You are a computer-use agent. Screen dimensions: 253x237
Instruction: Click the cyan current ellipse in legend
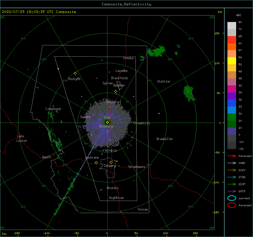(232, 198)
